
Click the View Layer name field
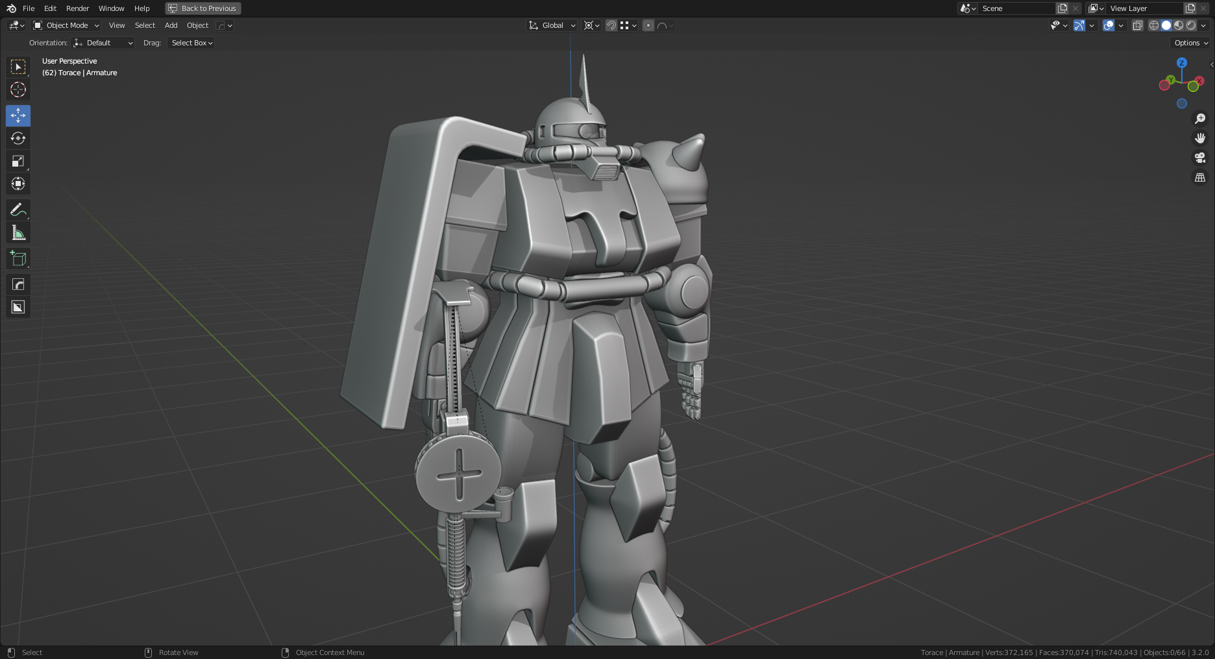coord(1144,8)
